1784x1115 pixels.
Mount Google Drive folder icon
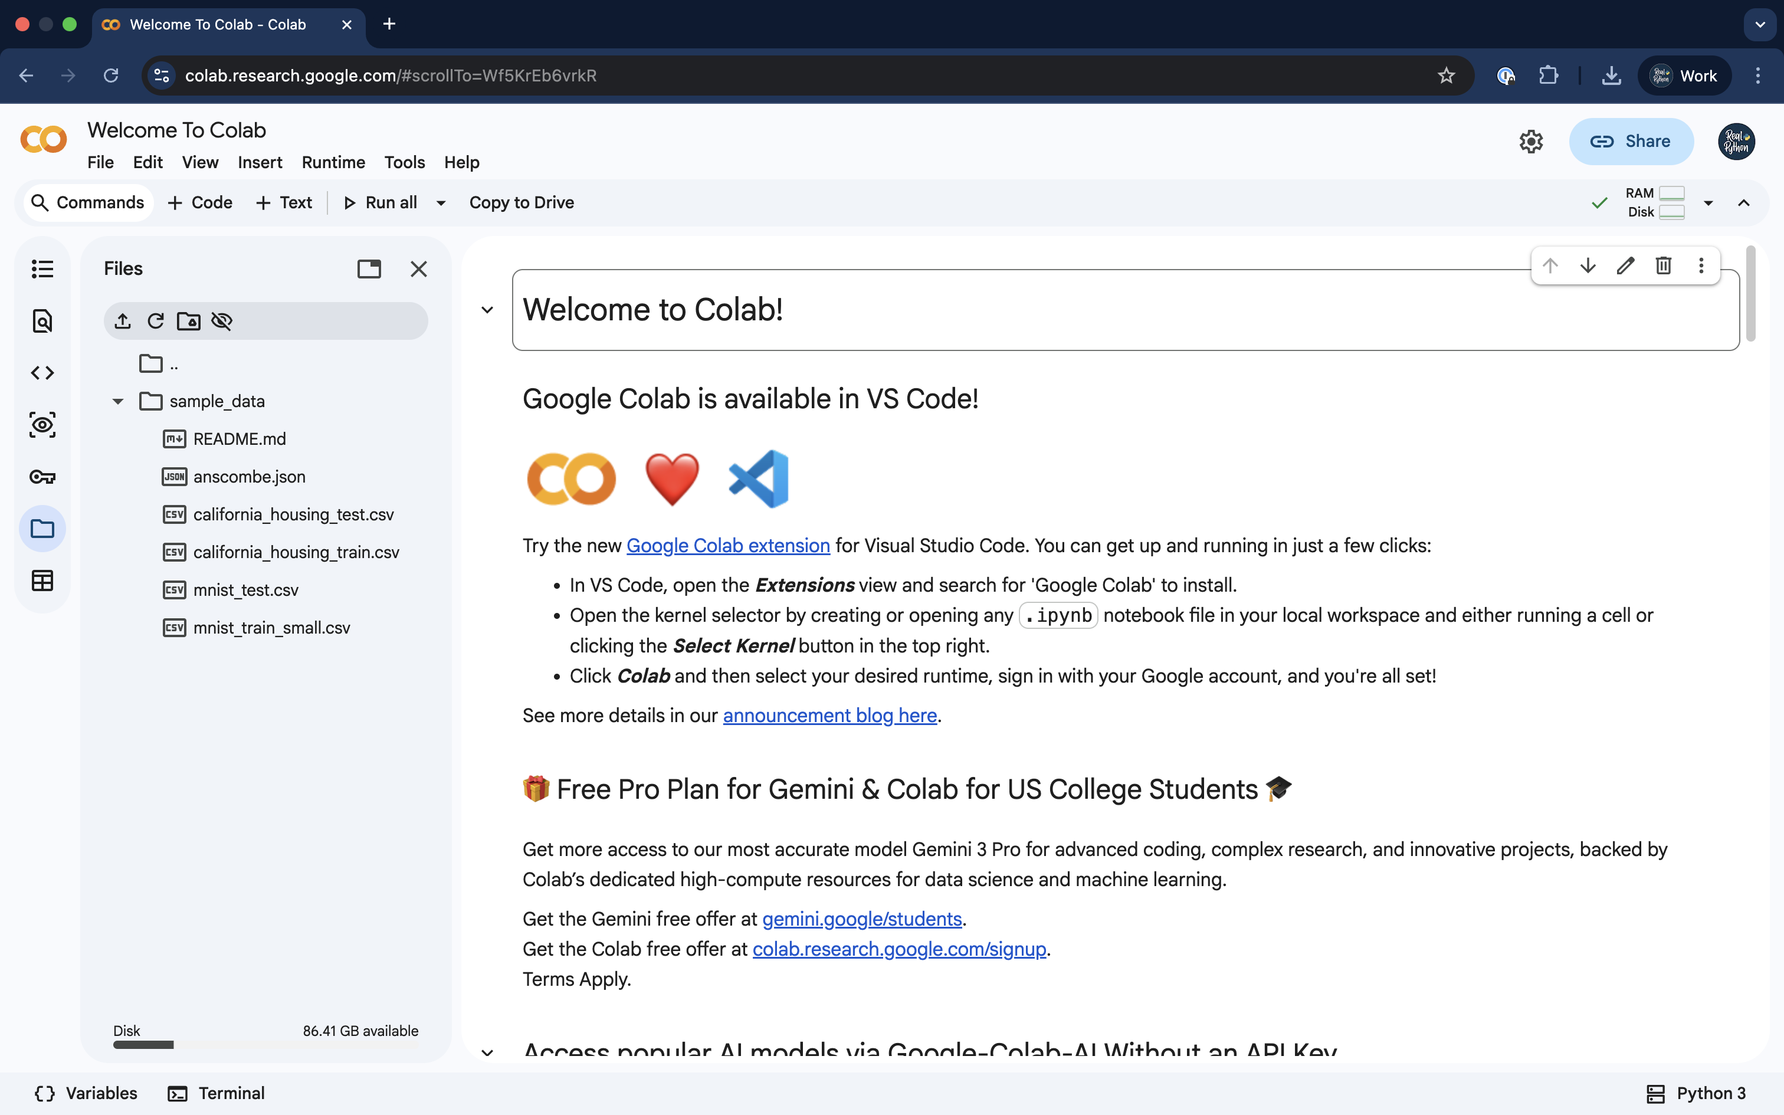(189, 321)
